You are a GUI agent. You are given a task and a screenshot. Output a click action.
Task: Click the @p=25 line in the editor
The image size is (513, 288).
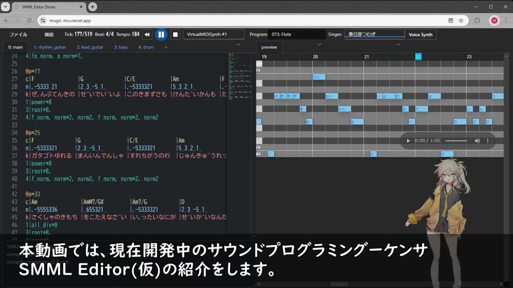pyautogui.click(x=33, y=133)
